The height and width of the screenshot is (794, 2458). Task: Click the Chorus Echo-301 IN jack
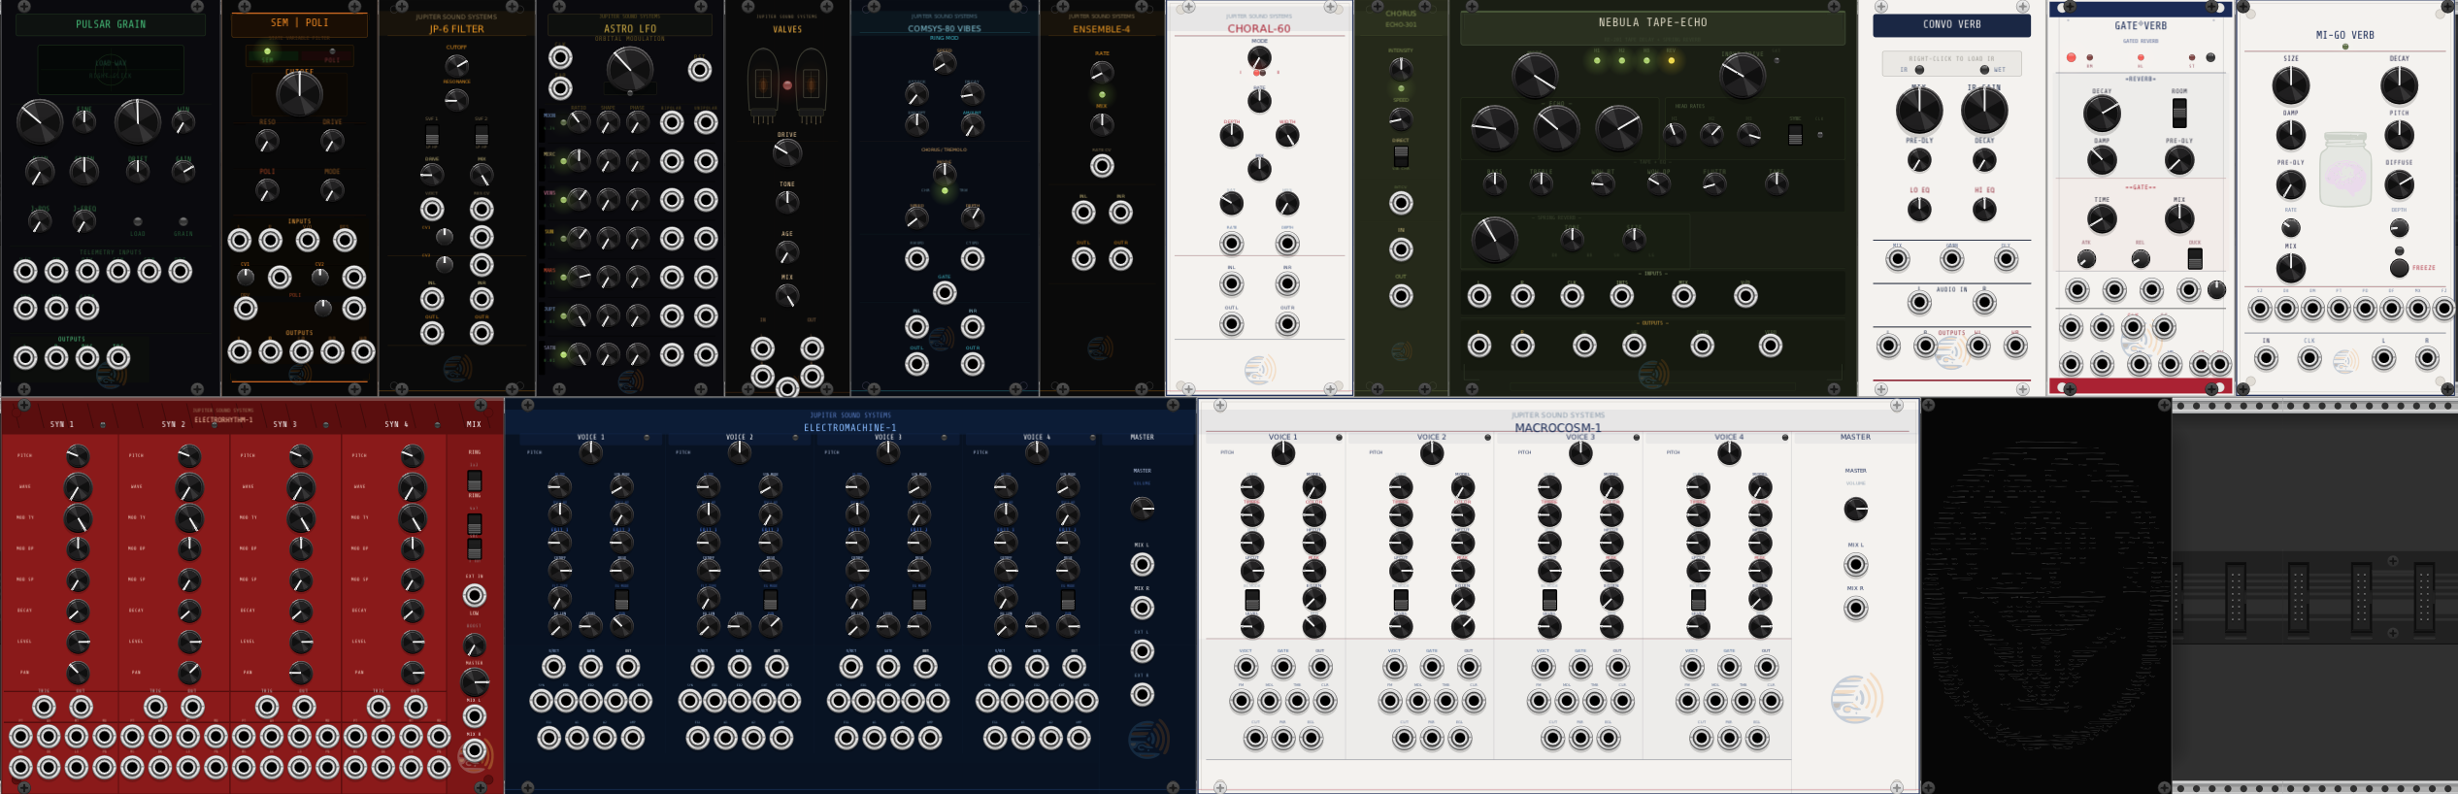pos(1401,249)
